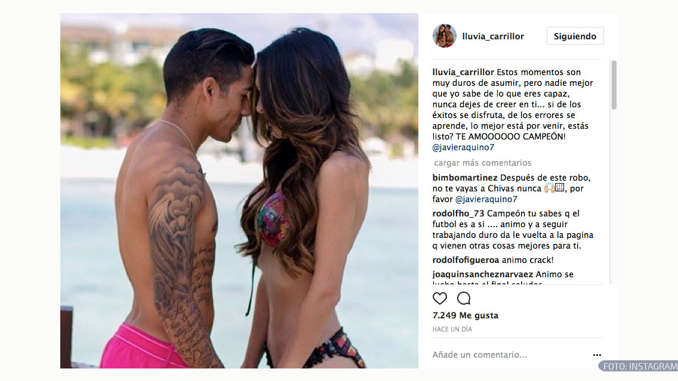Click the FOTO: INSTAGRAM credit label
The width and height of the screenshot is (678, 381).
(640, 366)
